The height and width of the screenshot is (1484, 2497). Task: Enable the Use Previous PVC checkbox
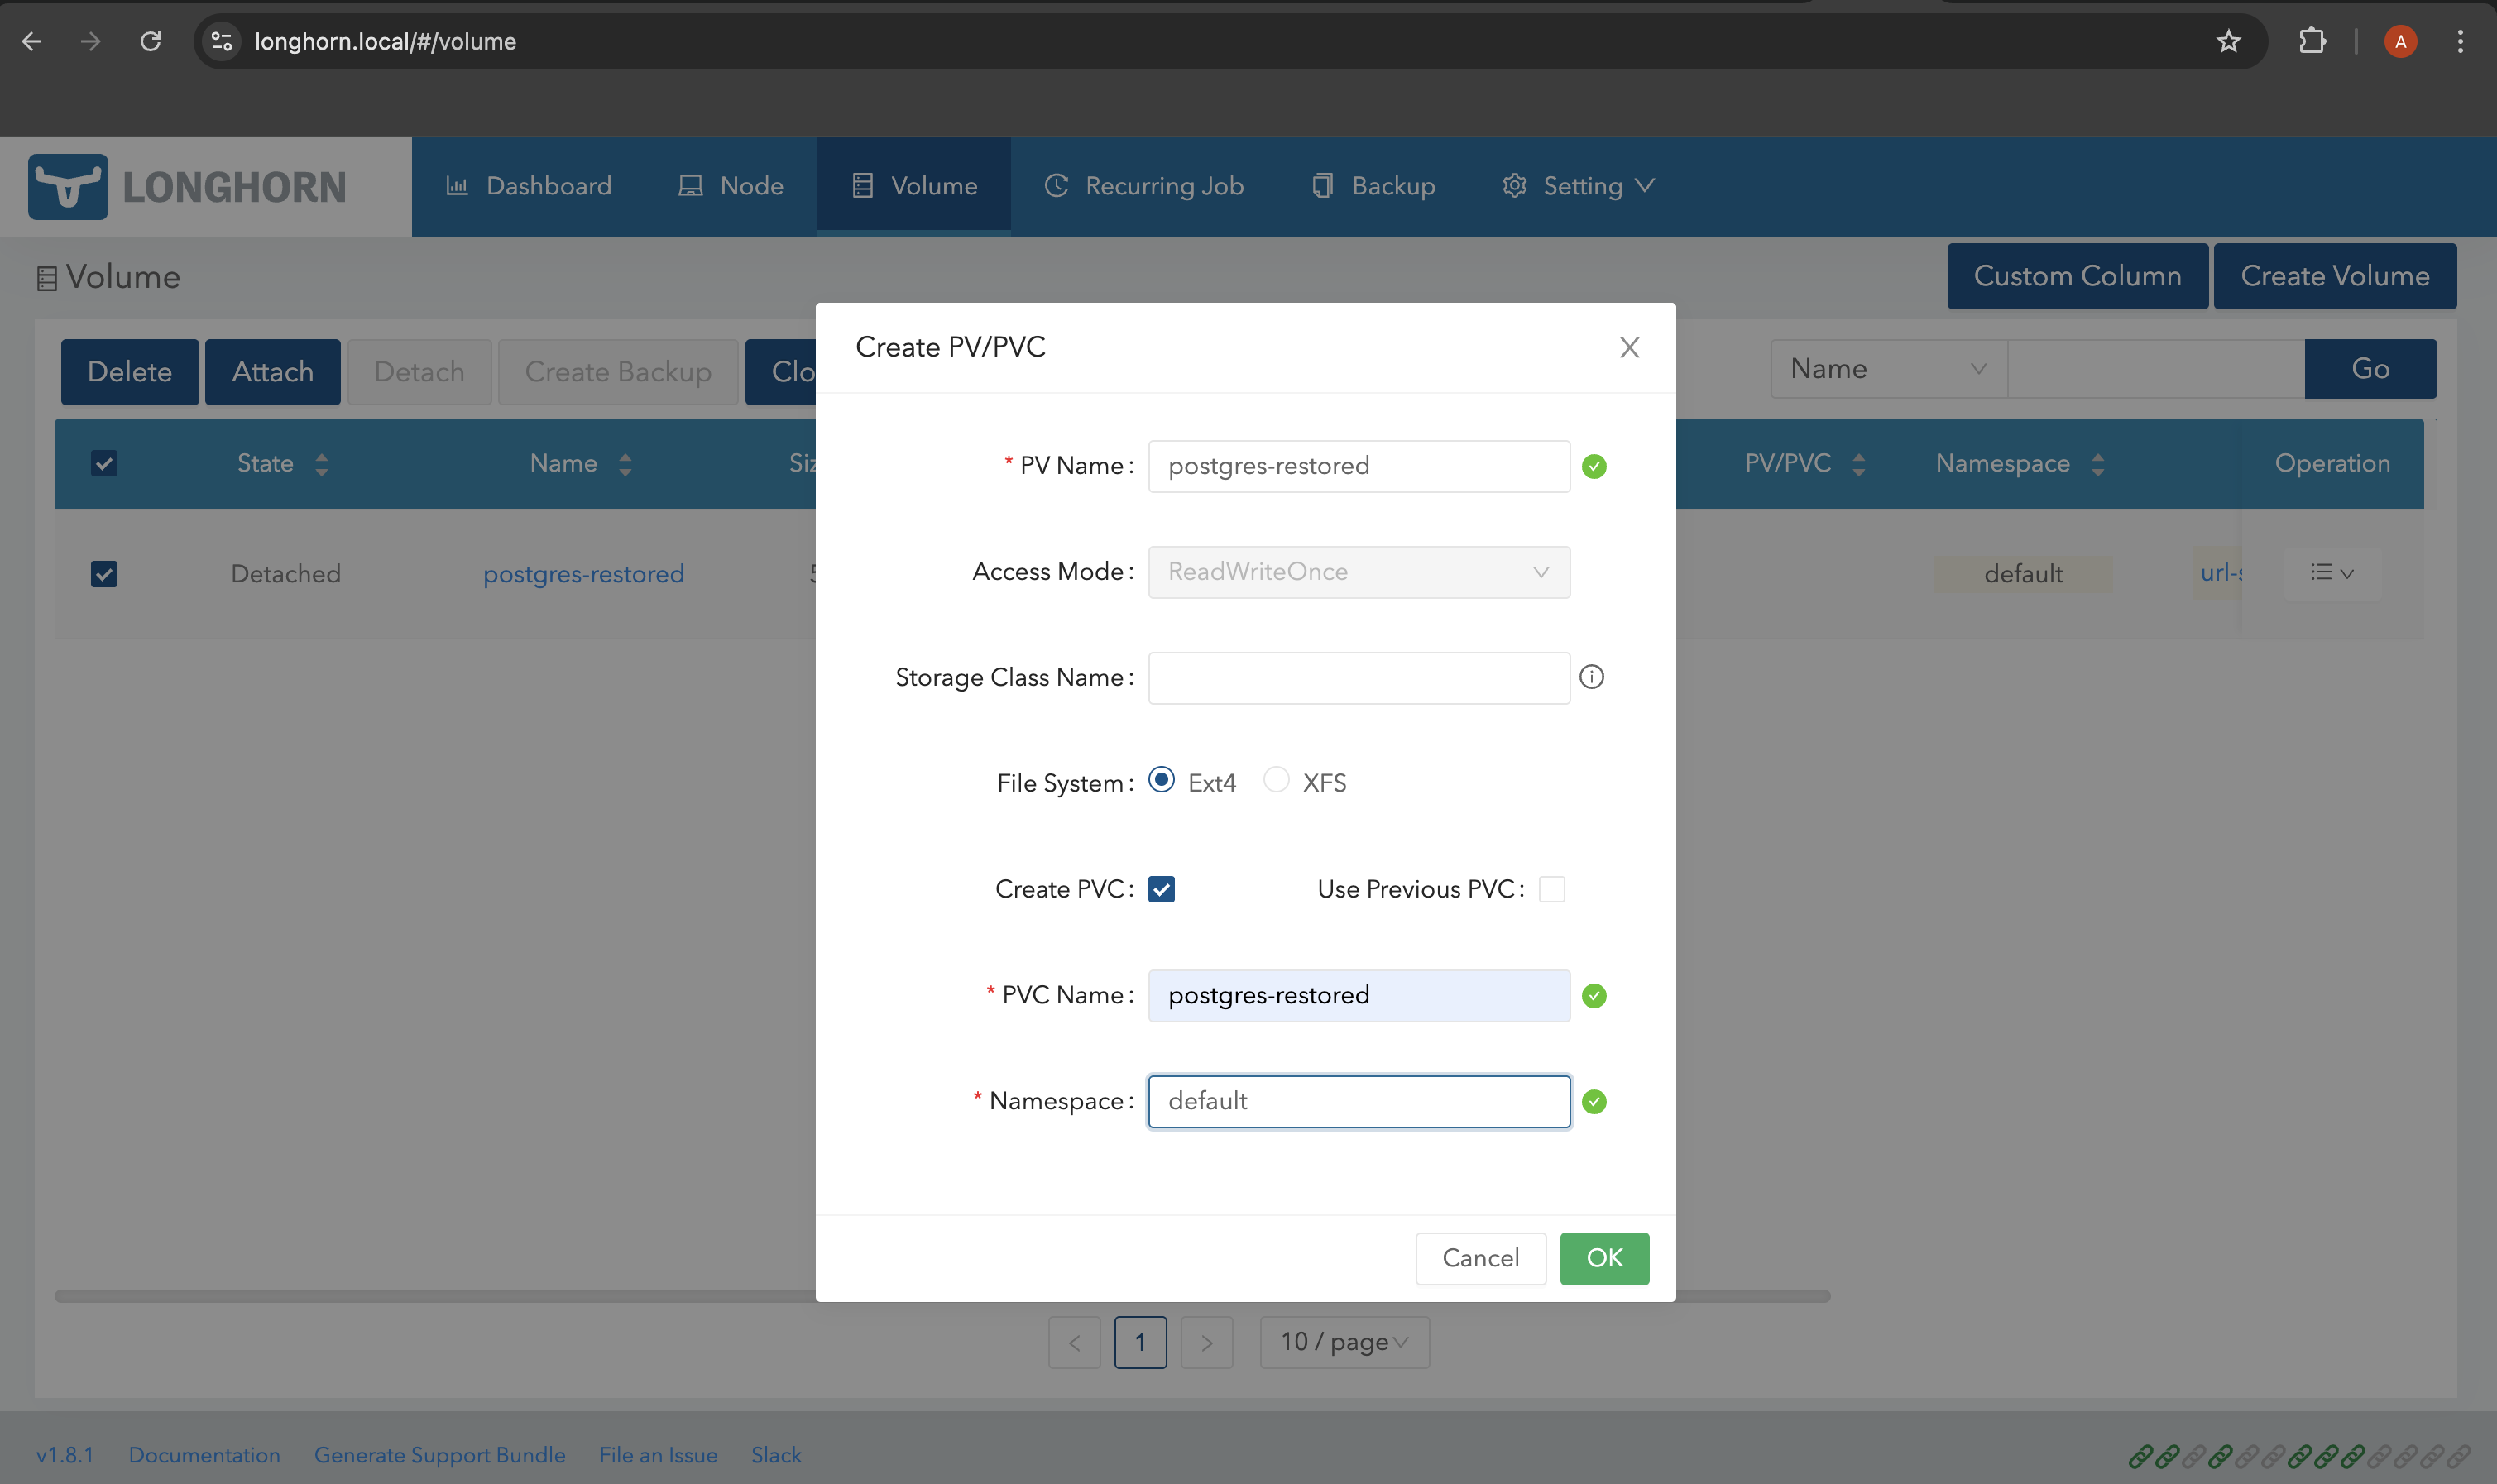click(x=1551, y=889)
